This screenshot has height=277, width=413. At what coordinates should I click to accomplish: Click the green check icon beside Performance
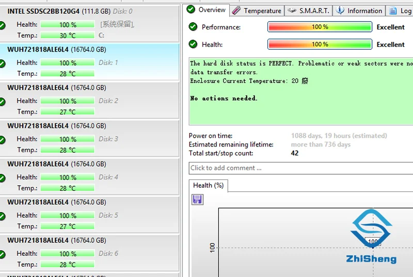pyautogui.click(x=193, y=27)
